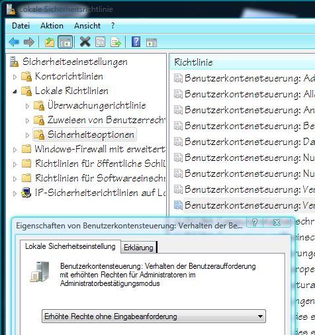Go up one level with folder icon
Screen dimensions: 315x335
tap(50, 42)
